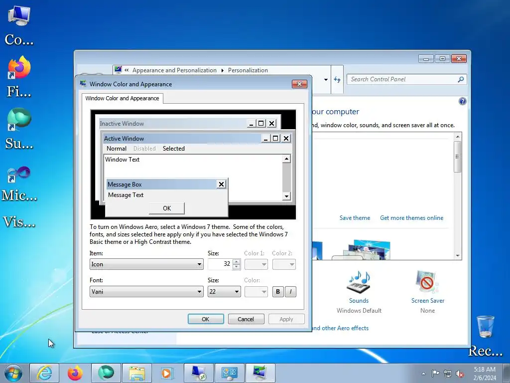Click the Personalization breadcrumb
Screen dimensions: 510x383
pyautogui.click(x=248, y=70)
